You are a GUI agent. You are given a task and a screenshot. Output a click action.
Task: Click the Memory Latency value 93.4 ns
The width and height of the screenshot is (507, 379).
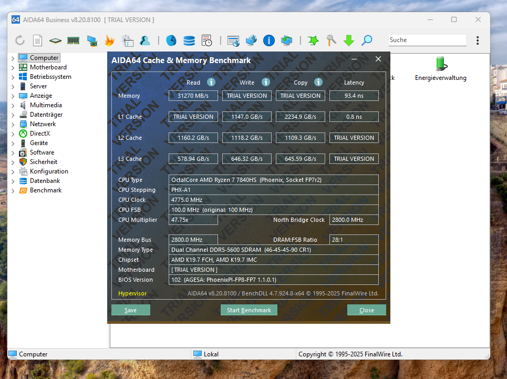coord(354,96)
